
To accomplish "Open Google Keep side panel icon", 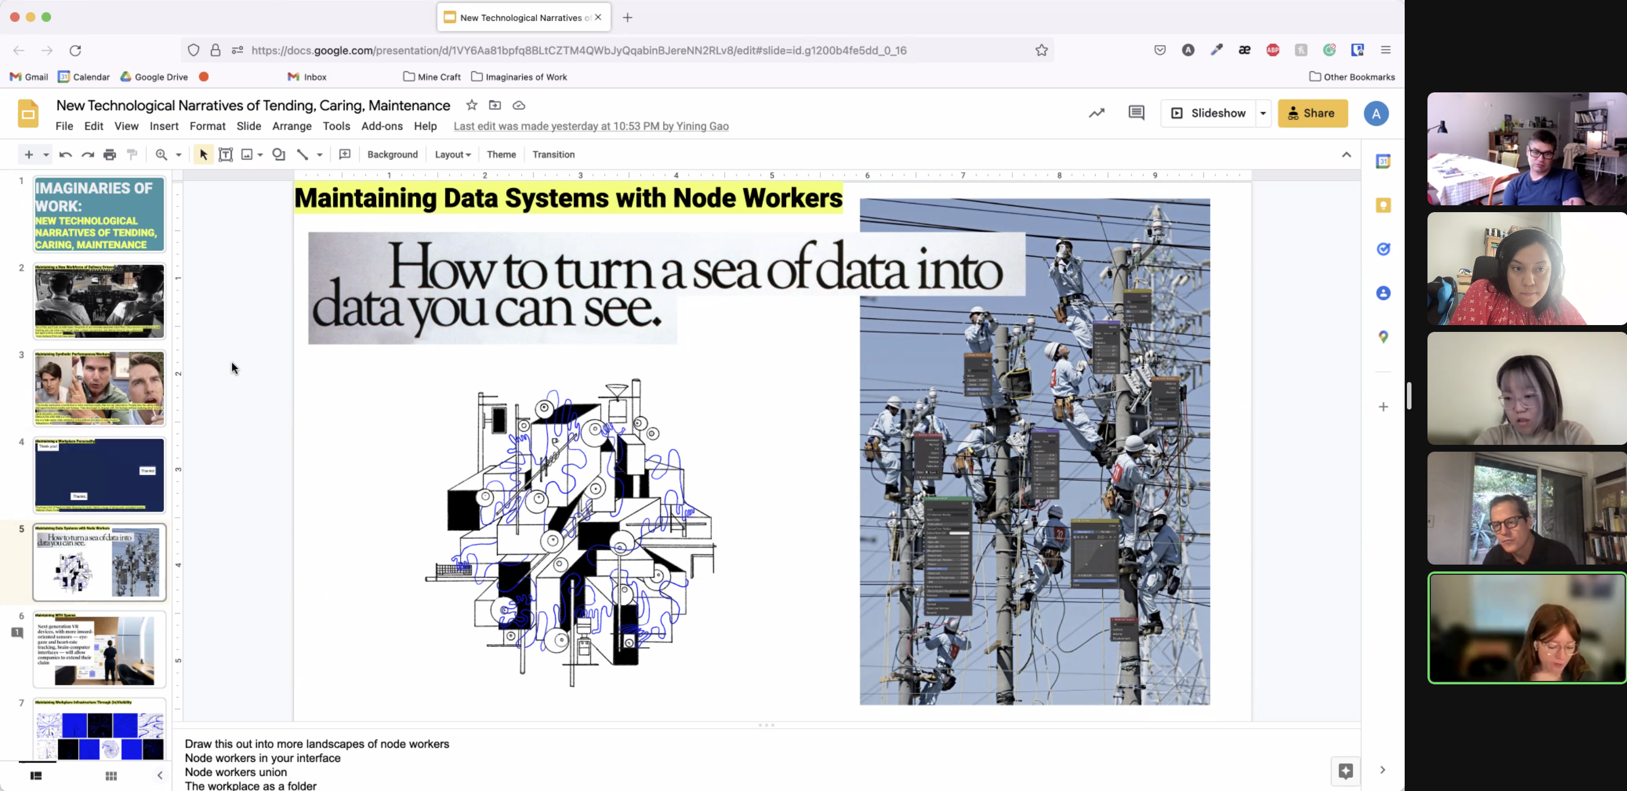I will [1383, 205].
